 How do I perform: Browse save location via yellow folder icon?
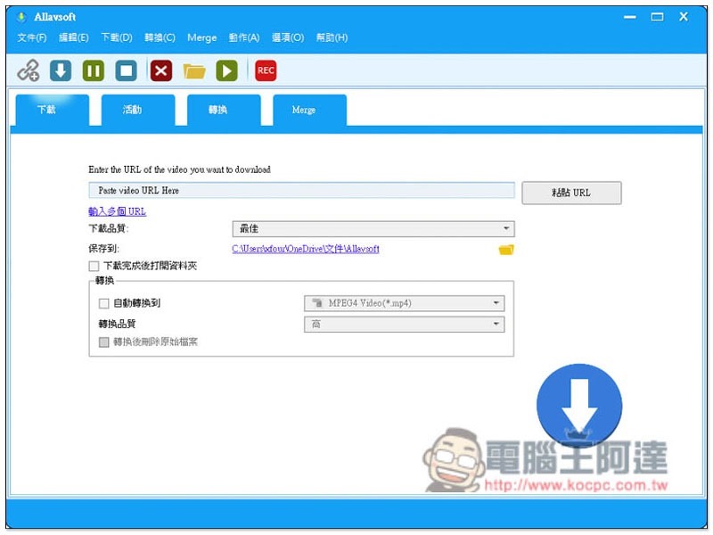pyautogui.click(x=506, y=250)
